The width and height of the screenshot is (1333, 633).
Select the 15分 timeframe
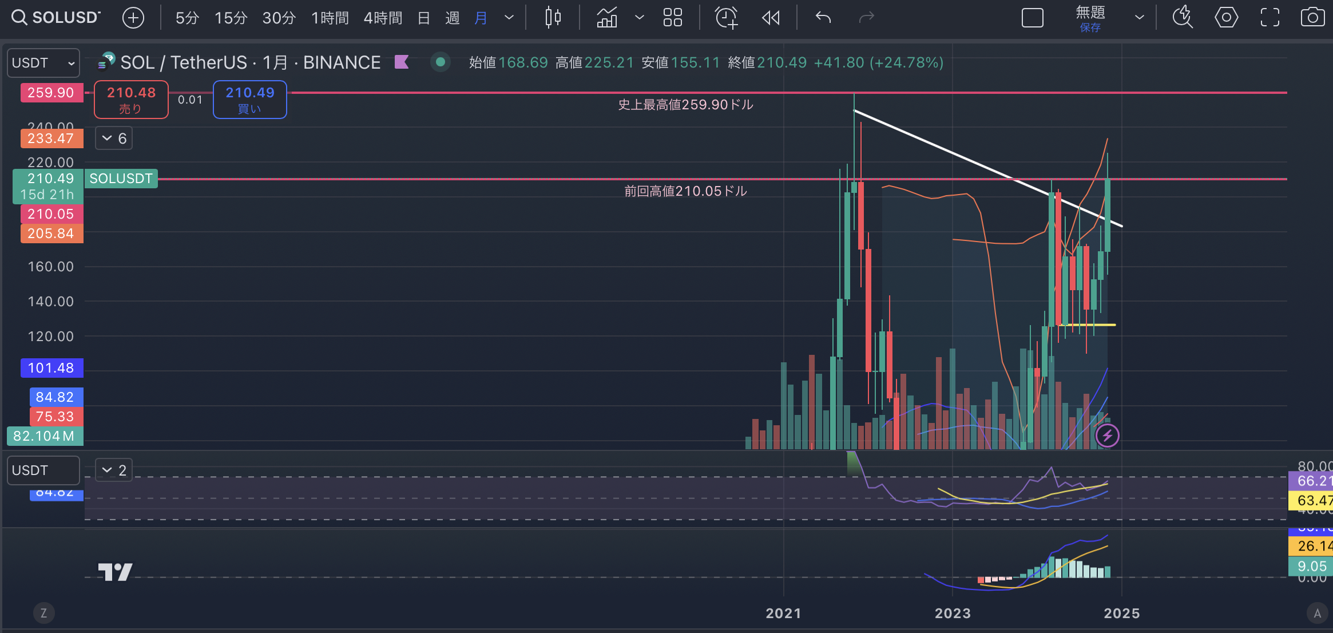[x=231, y=18]
